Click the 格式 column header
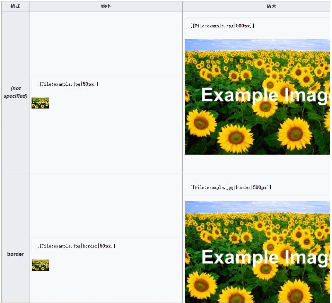332x303 pixels. [15, 6]
